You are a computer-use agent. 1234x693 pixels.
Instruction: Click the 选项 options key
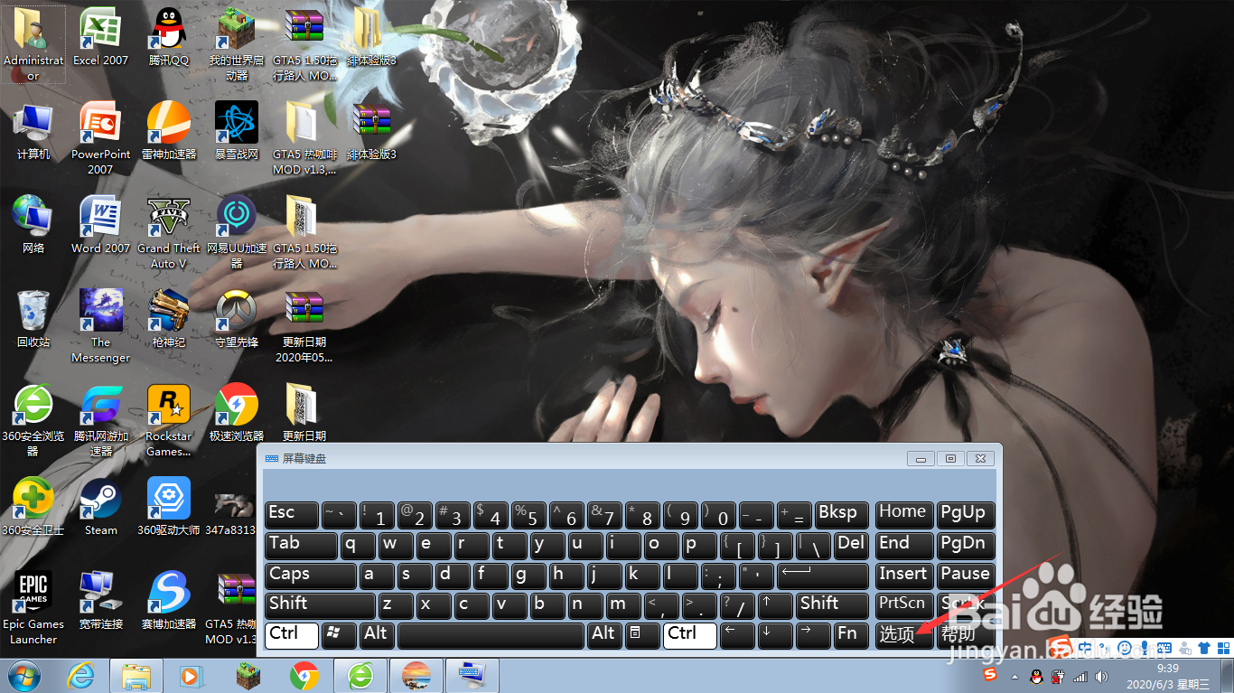(903, 635)
